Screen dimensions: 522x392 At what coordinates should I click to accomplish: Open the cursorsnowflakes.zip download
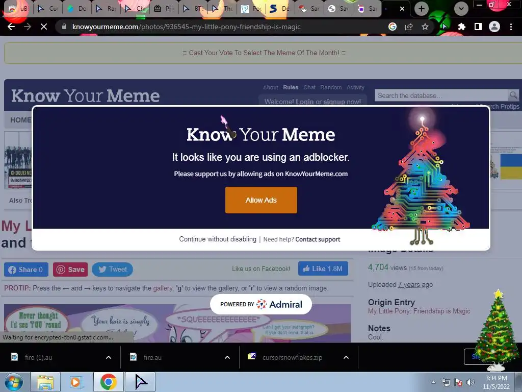(291, 357)
